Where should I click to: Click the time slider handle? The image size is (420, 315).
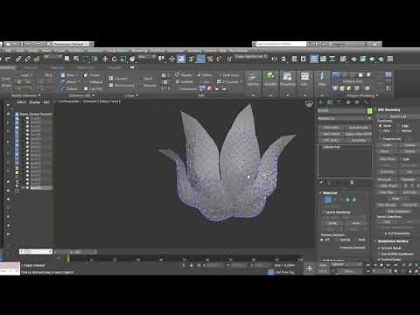pyautogui.click(x=75, y=252)
